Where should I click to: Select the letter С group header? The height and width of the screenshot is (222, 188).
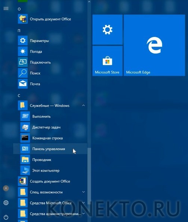(19, 96)
